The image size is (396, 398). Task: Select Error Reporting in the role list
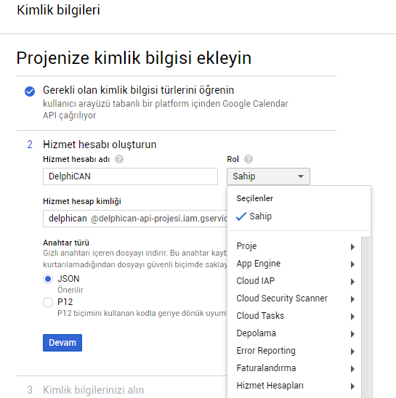tap(294, 351)
